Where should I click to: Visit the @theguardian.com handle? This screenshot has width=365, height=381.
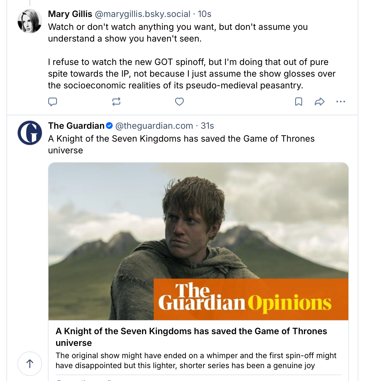point(154,126)
